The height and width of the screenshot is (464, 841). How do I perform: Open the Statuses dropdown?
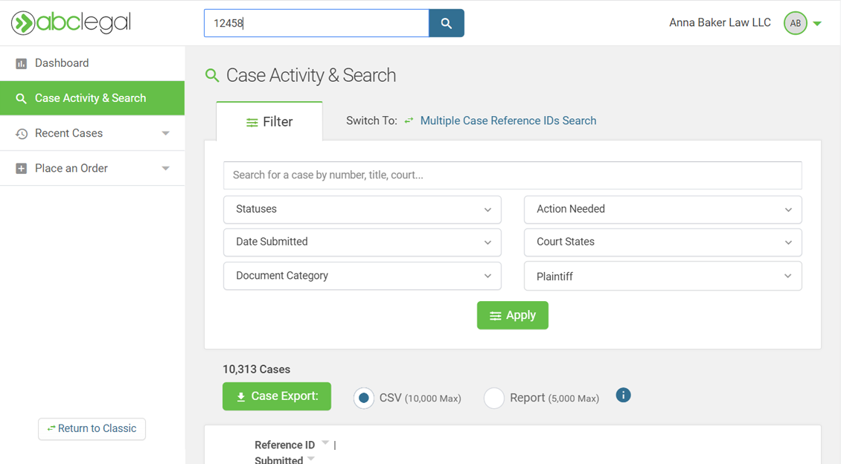click(362, 210)
